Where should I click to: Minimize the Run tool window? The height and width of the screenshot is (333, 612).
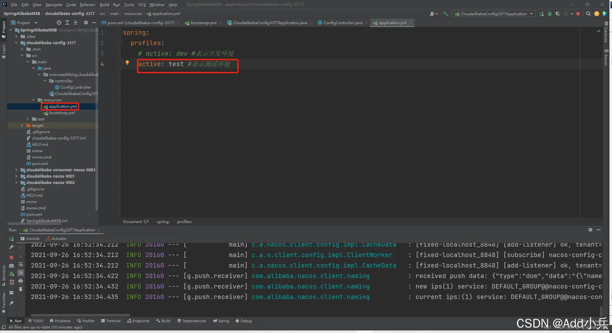[x=599, y=230]
